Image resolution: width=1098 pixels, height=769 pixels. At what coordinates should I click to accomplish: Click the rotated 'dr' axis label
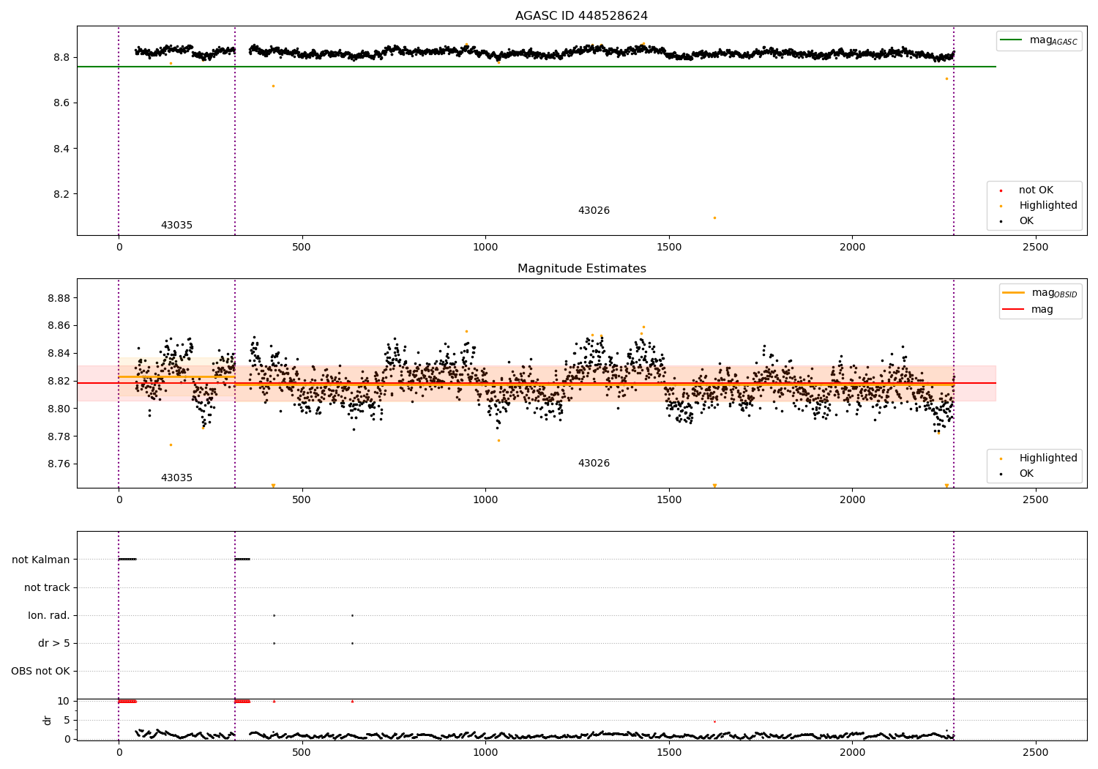[x=48, y=720]
